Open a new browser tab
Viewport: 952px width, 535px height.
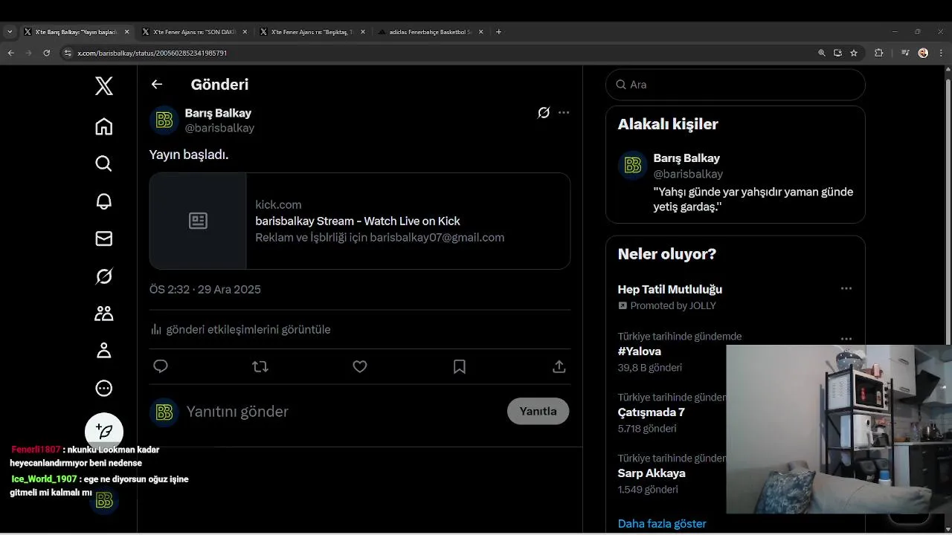(498, 32)
